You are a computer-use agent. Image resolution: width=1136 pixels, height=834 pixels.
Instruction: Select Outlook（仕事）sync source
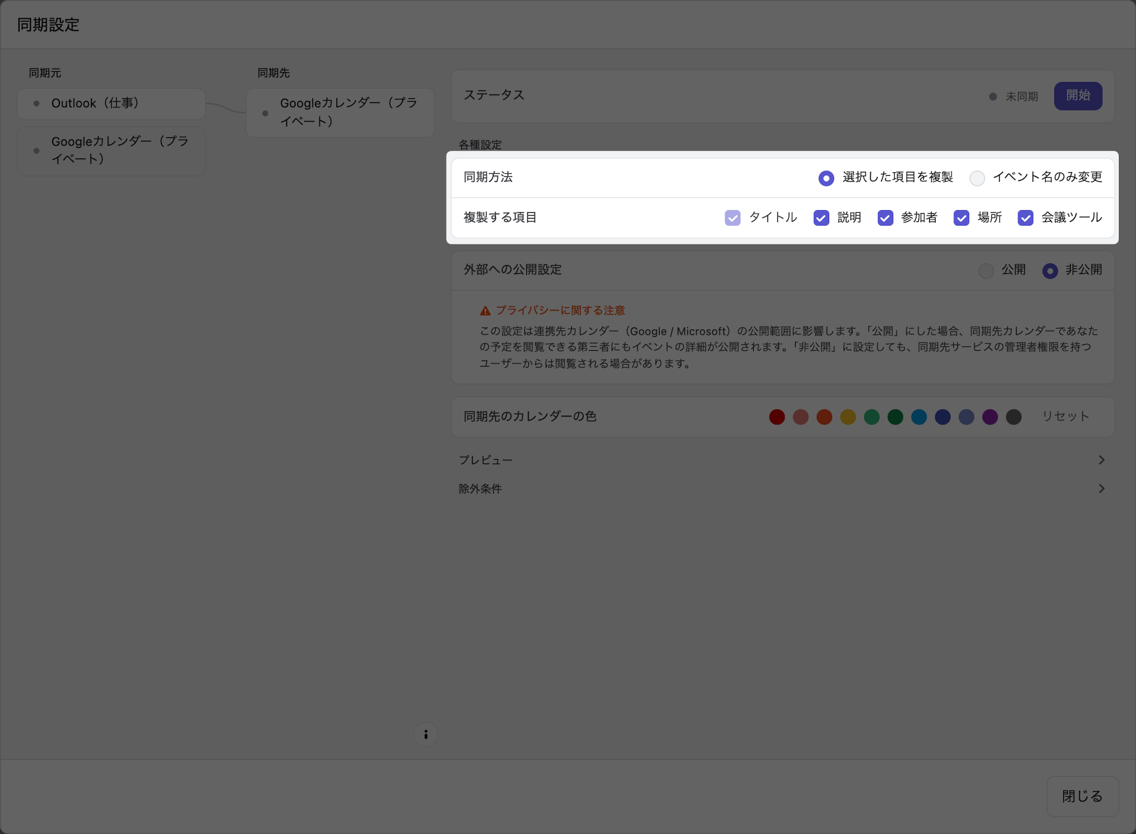pyautogui.click(x=112, y=103)
